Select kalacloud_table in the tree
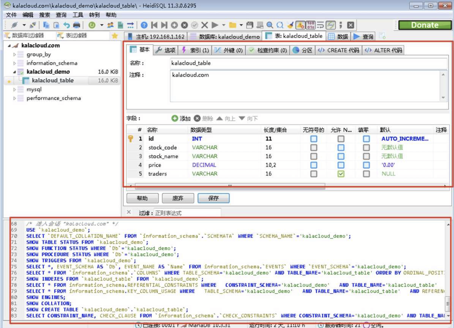Viewport: 454px width, 328px height. [x=53, y=81]
